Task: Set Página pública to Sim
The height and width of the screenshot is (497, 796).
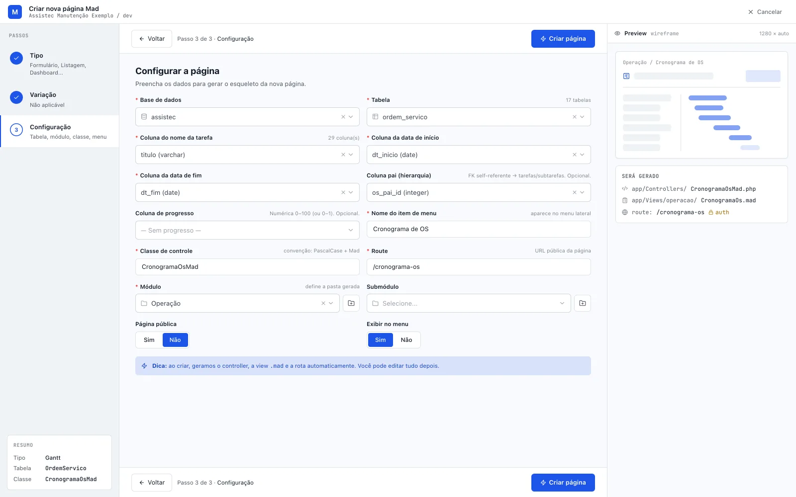Action: click(x=149, y=340)
